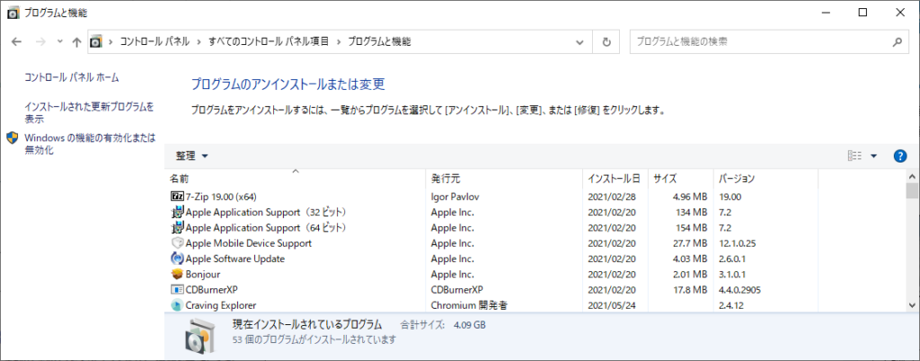Image resolution: width=920 pixels, height=361 pixels.
Task: Open インストールされた更新プログラムを表示 link
Action: [x=89, y=113]
